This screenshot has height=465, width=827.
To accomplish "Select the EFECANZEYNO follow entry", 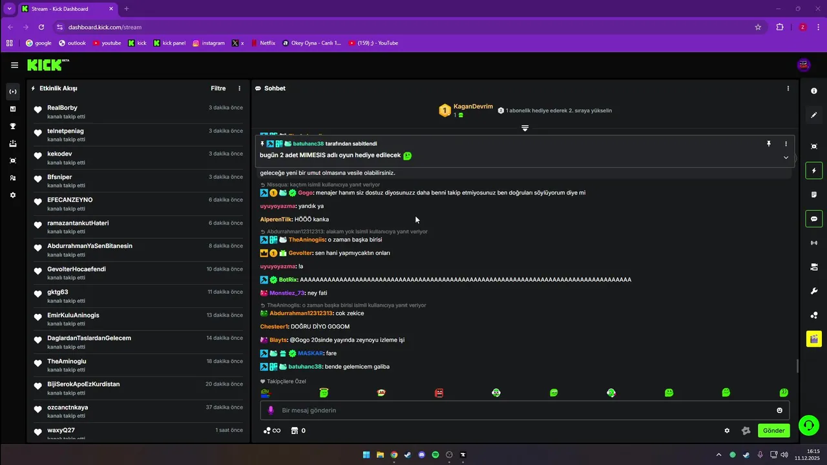I will point(138,204).
